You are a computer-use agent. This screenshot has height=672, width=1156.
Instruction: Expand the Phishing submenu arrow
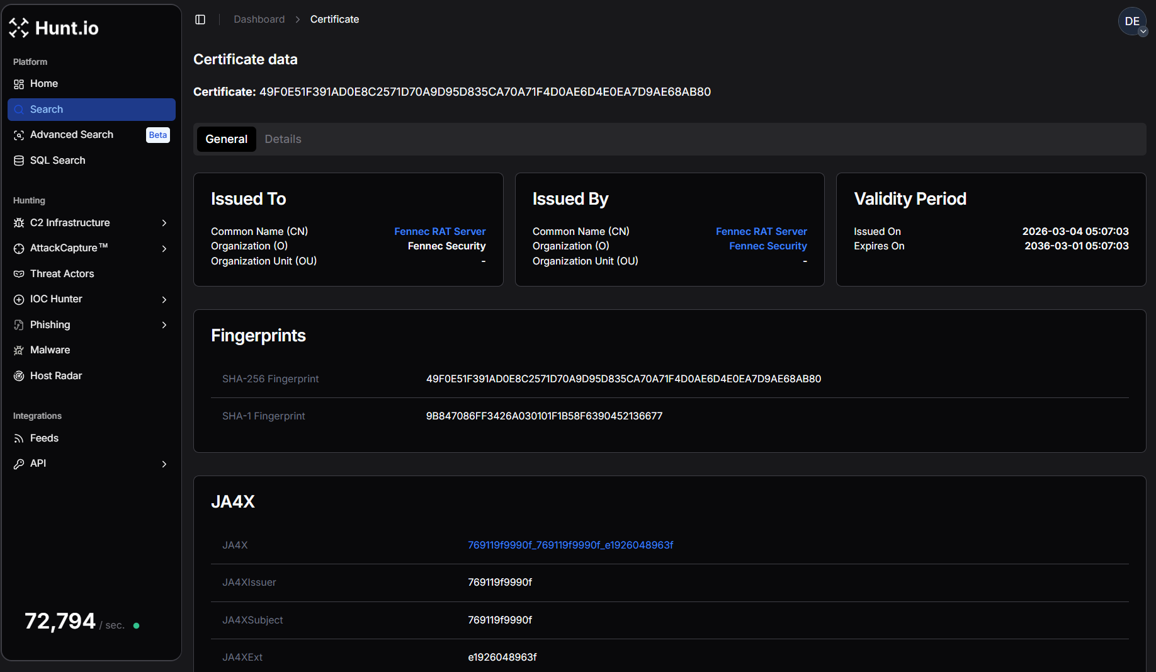tap(164, 325)
